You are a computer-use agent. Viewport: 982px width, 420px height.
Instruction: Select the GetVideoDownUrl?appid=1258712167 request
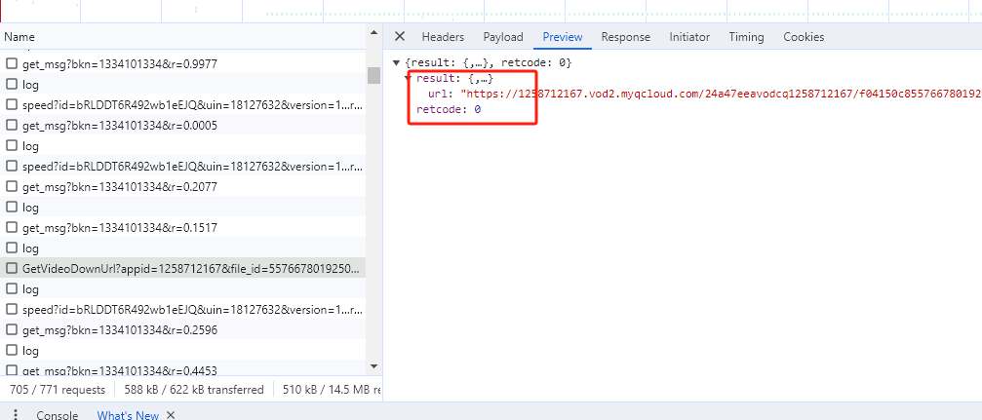(x=183, y=269)
